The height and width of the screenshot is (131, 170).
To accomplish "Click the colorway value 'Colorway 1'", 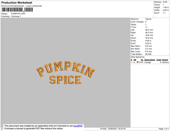I will coord(16,16).
